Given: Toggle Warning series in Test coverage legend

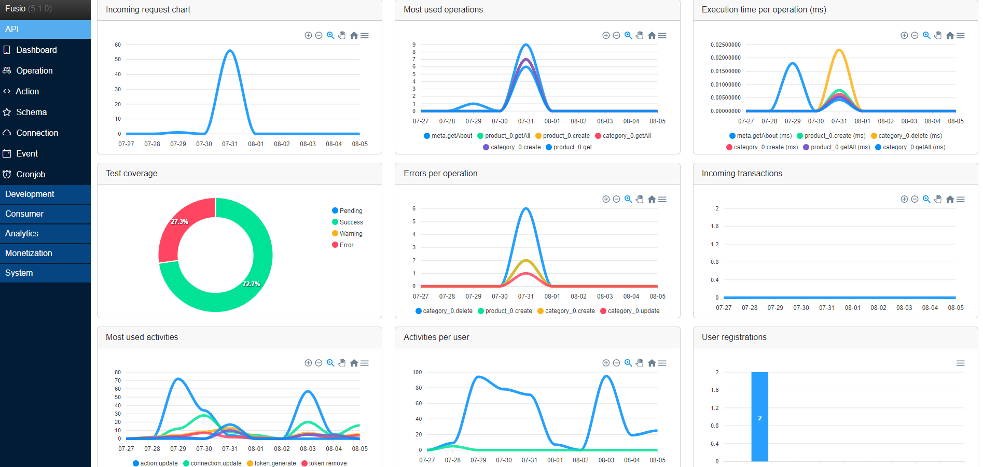Looking at the screenshot, I should (347, 233).
